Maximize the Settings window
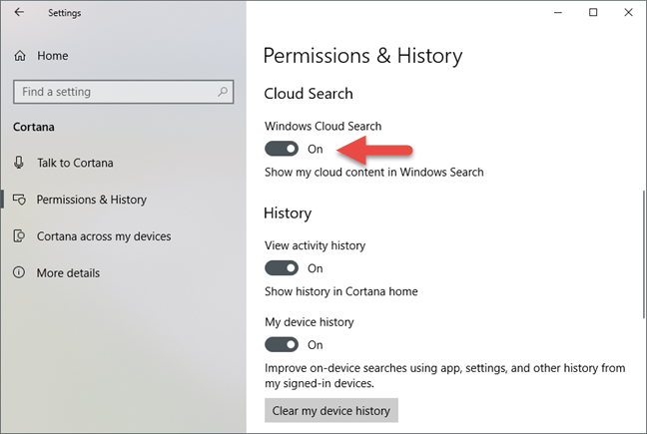This screenshot has width=647, height=434. tap(593, 12)
